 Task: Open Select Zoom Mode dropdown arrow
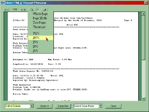coord(100,106)
